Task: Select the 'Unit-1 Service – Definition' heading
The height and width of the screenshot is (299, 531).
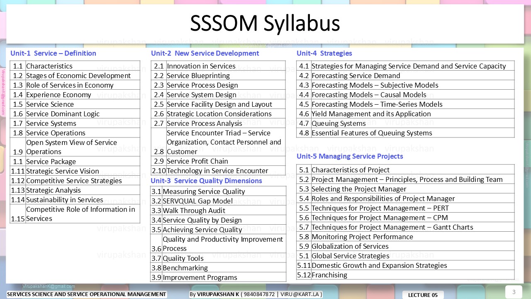Action: [x=54, y=53]
